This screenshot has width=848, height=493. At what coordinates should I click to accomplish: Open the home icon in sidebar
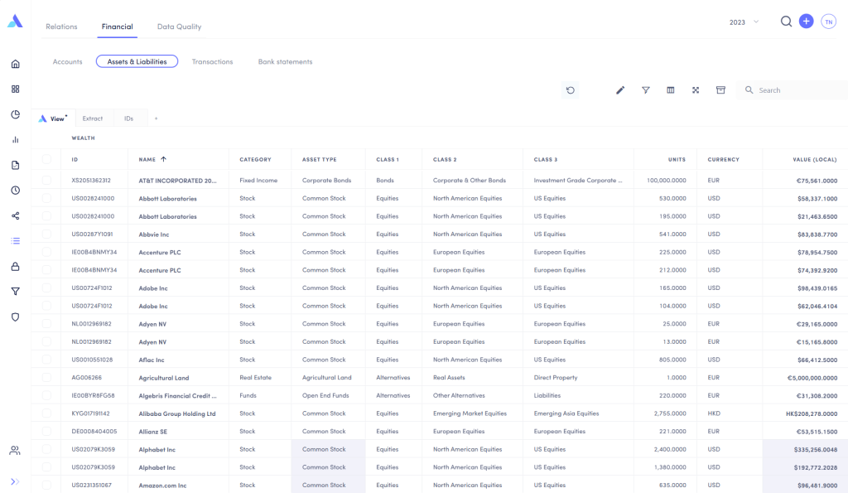15,64
